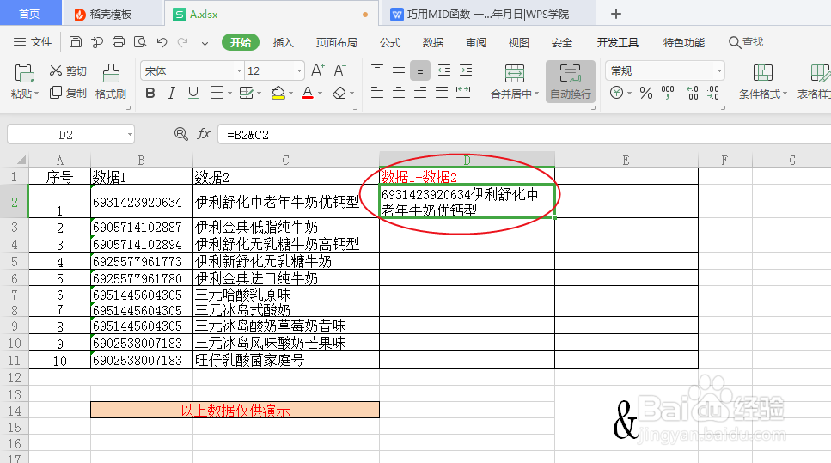
Task: Activate the Format Painter 格式刷
Action: click(111, 82)
